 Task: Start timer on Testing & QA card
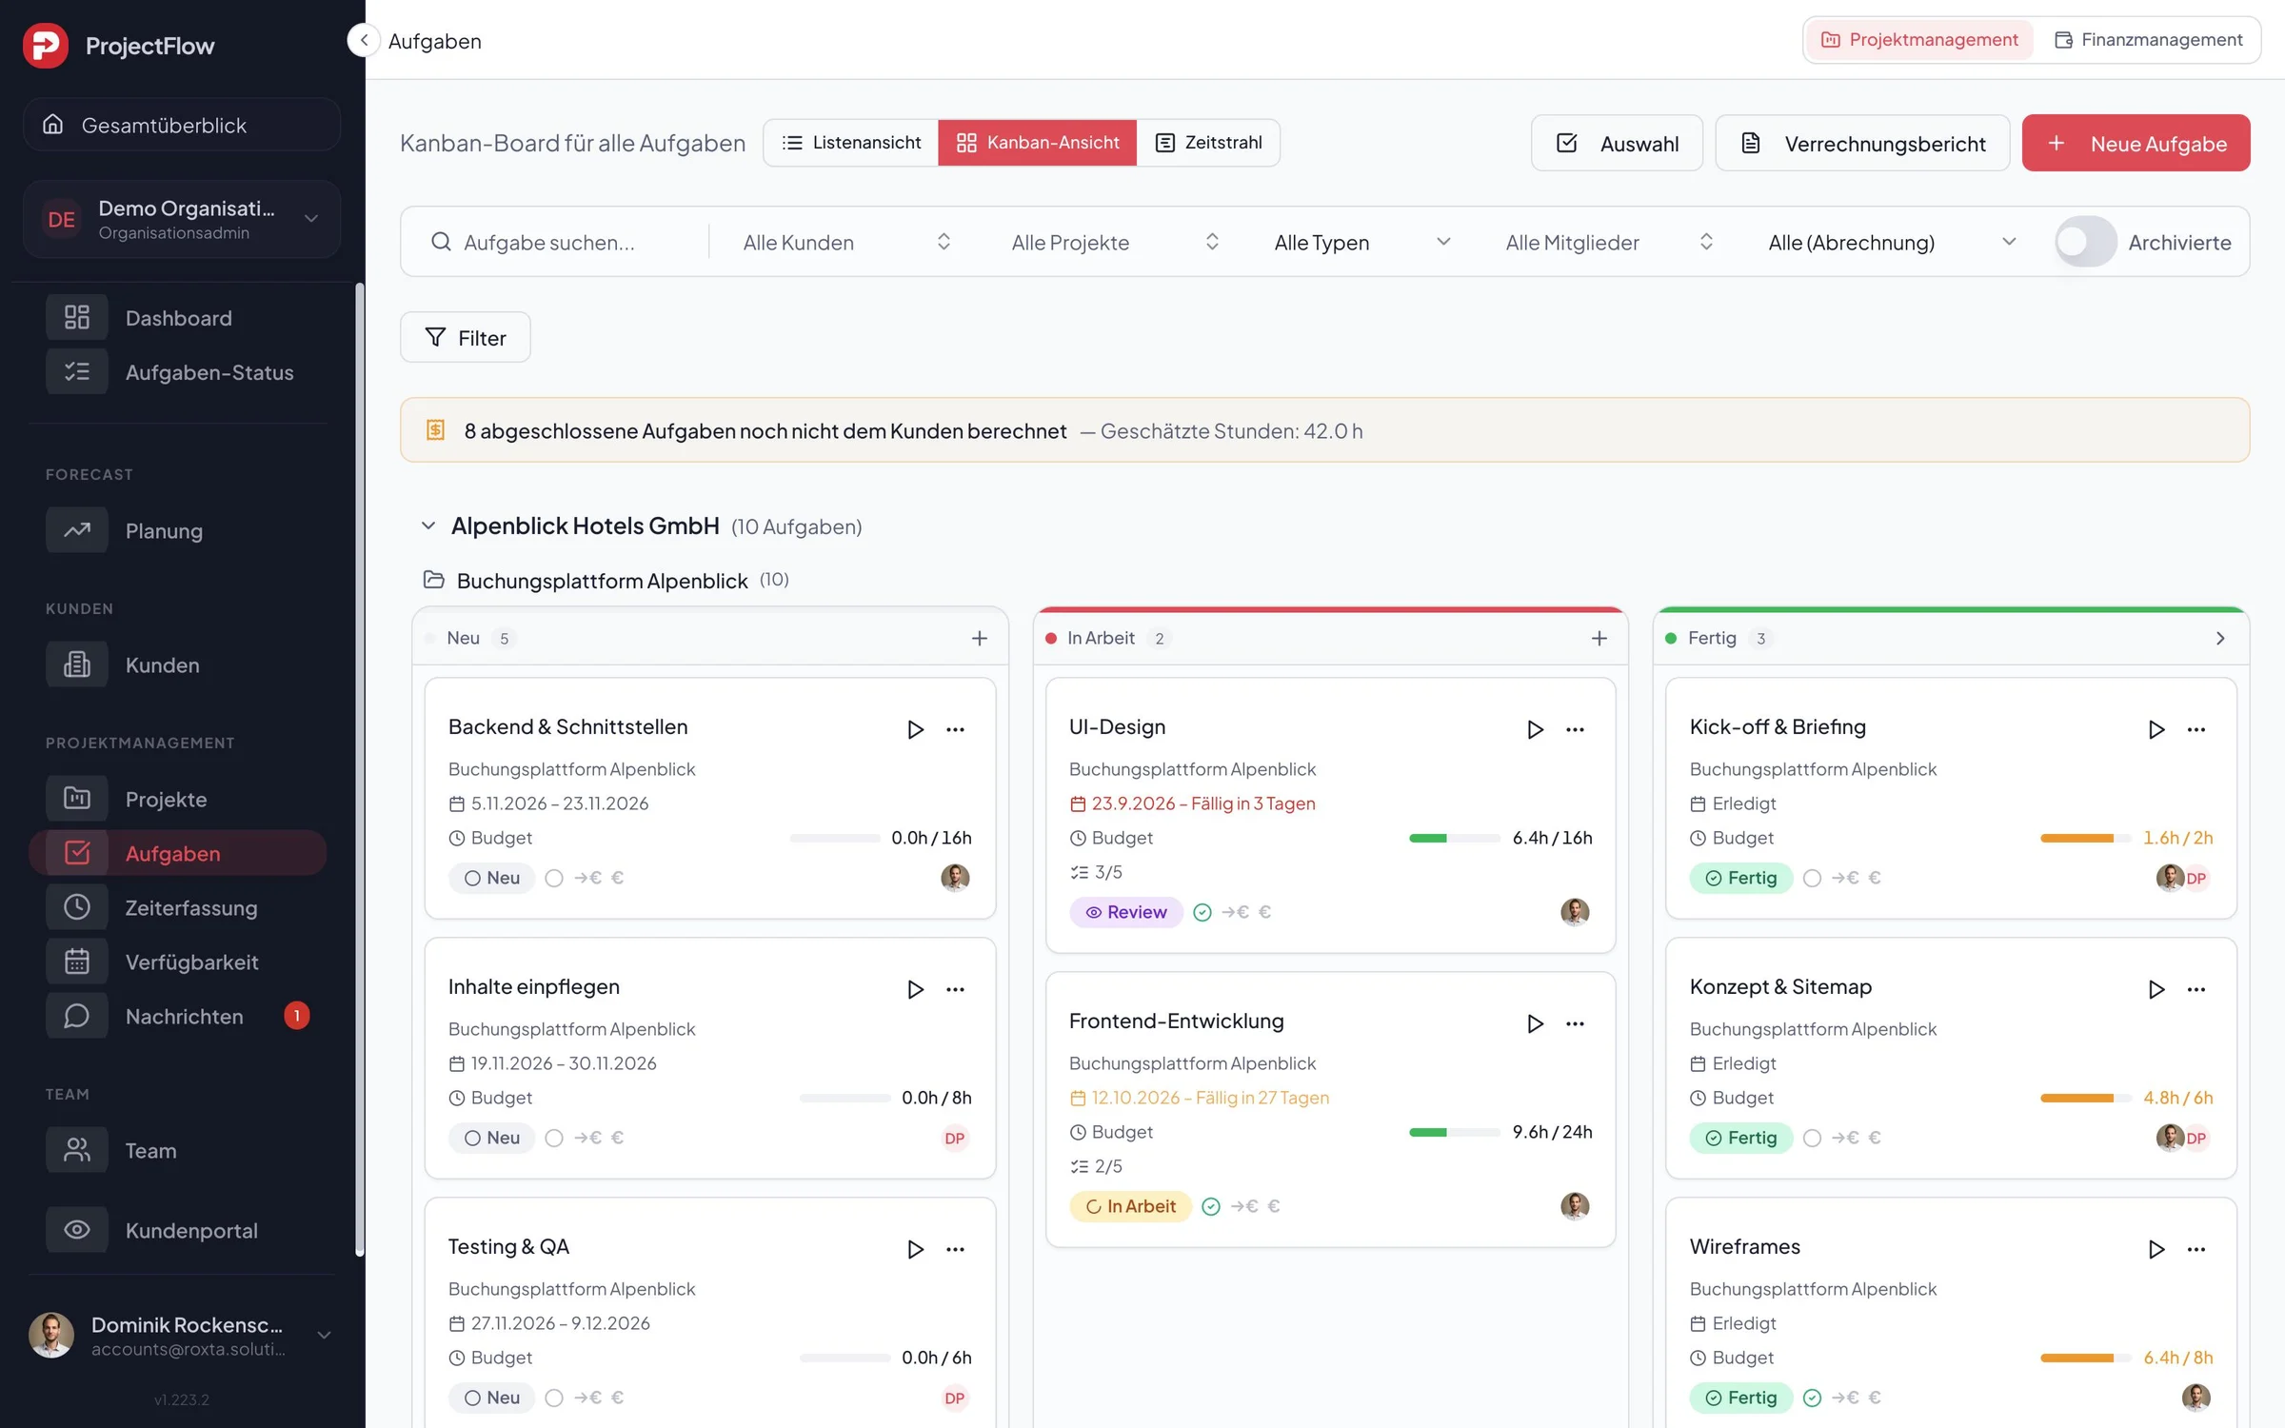pos(915,1249)
